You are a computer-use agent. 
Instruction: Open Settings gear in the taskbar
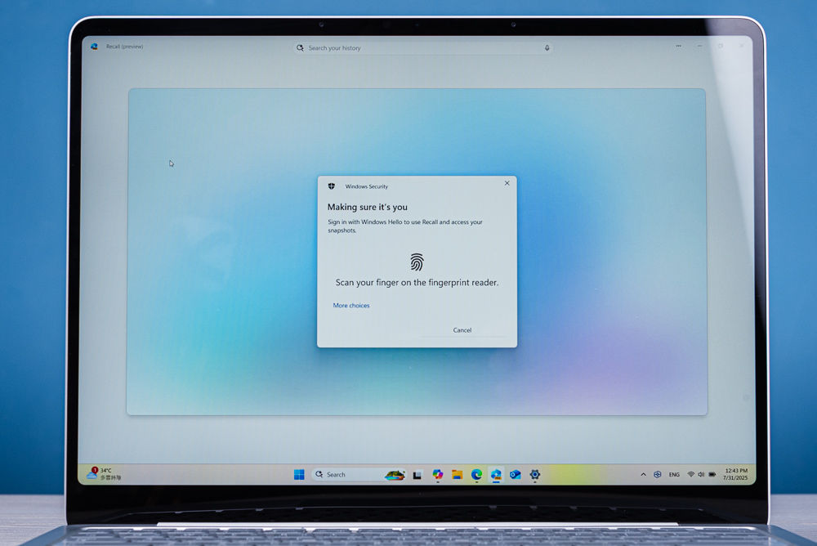click(534, 474)
